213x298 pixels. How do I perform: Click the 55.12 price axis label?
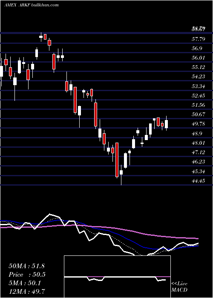click(199, 67)
